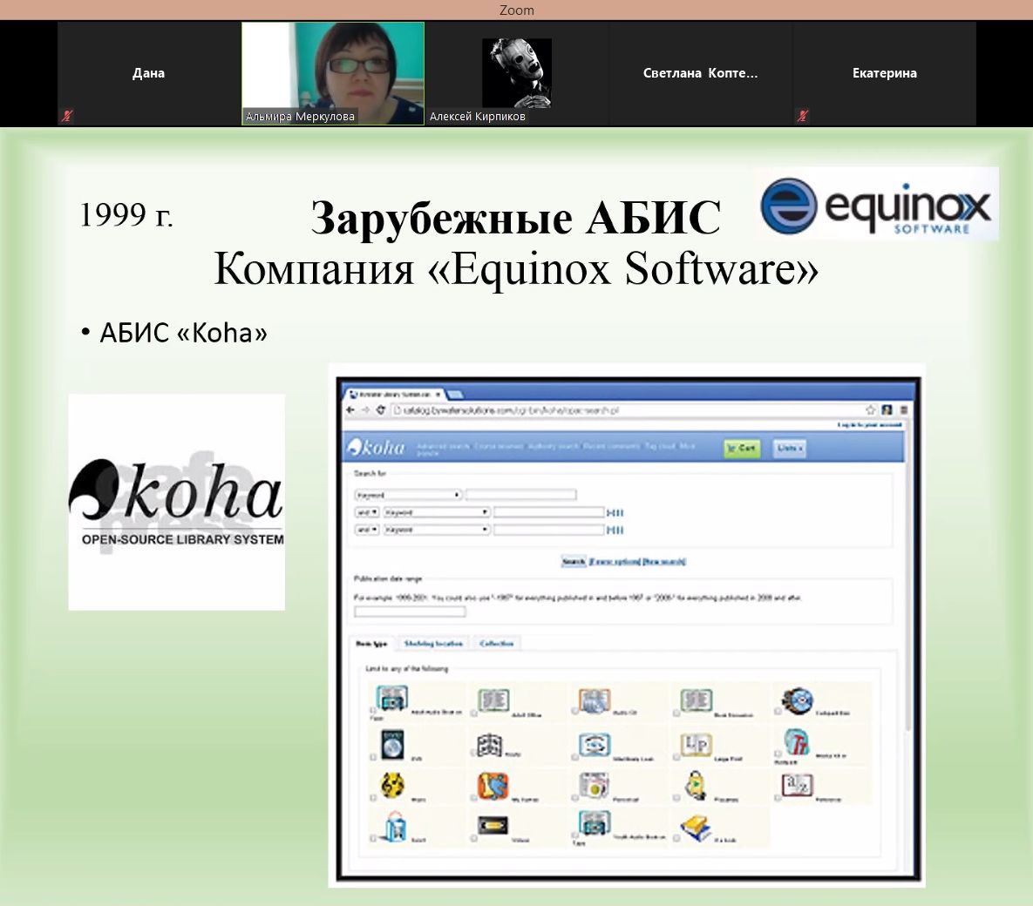Click Log in to your account link
Image resolution: width=1033 pixels, height=906 pixels.
point(870,425)
